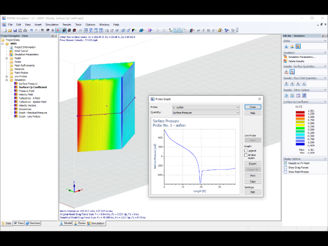Viewport: 328px width, 246px height.
Task: Click the Undo arrow in toolbar
Action: click(x=32, y=31)
